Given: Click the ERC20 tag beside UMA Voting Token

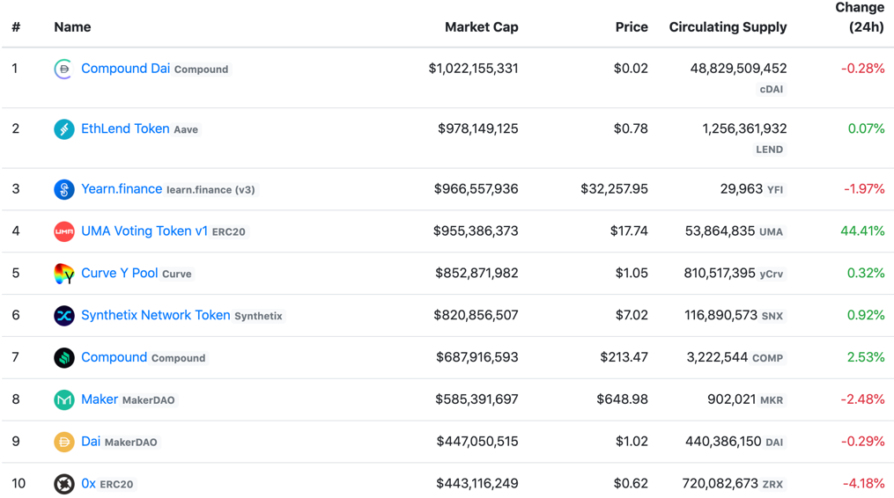Looking at the screenshot, I should pyautogui.click(x=229, y=232).
